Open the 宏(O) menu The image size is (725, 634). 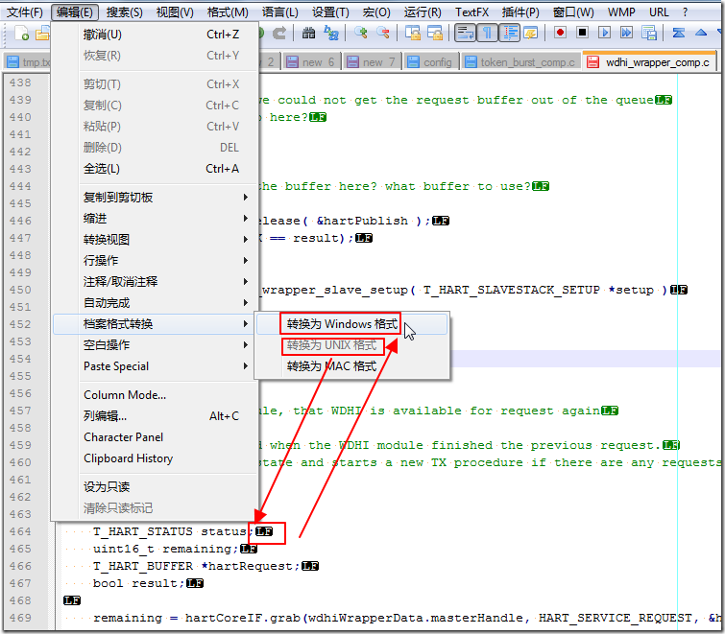pos(376,12)
